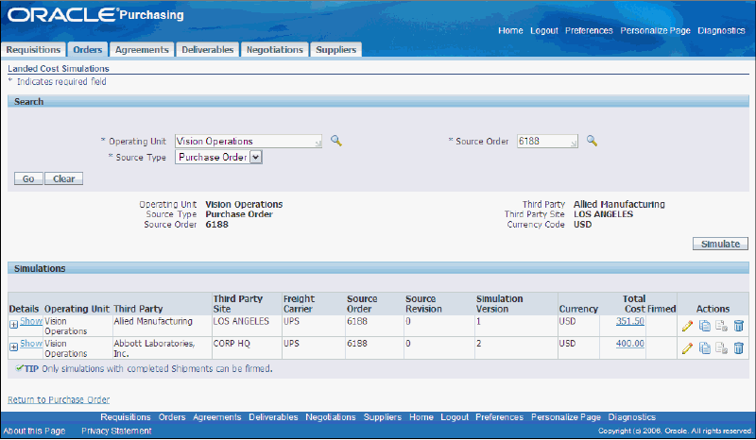This screenshot has width=756, height=440.
Task: Switch to the Negotiations tab
Action: click(275, 50)
